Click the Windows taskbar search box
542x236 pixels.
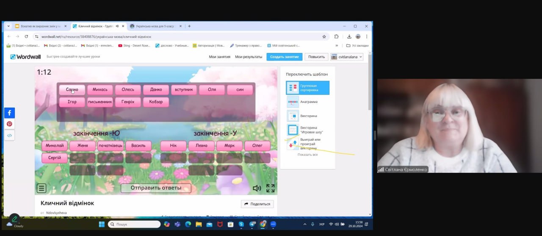pyautogui.click(x=134, y=224)
